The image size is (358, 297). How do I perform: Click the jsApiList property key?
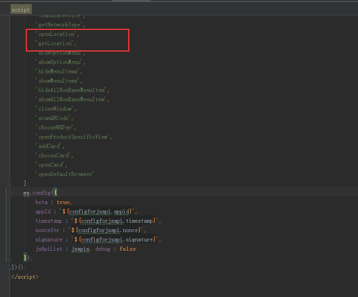click(x=49, y=249)
